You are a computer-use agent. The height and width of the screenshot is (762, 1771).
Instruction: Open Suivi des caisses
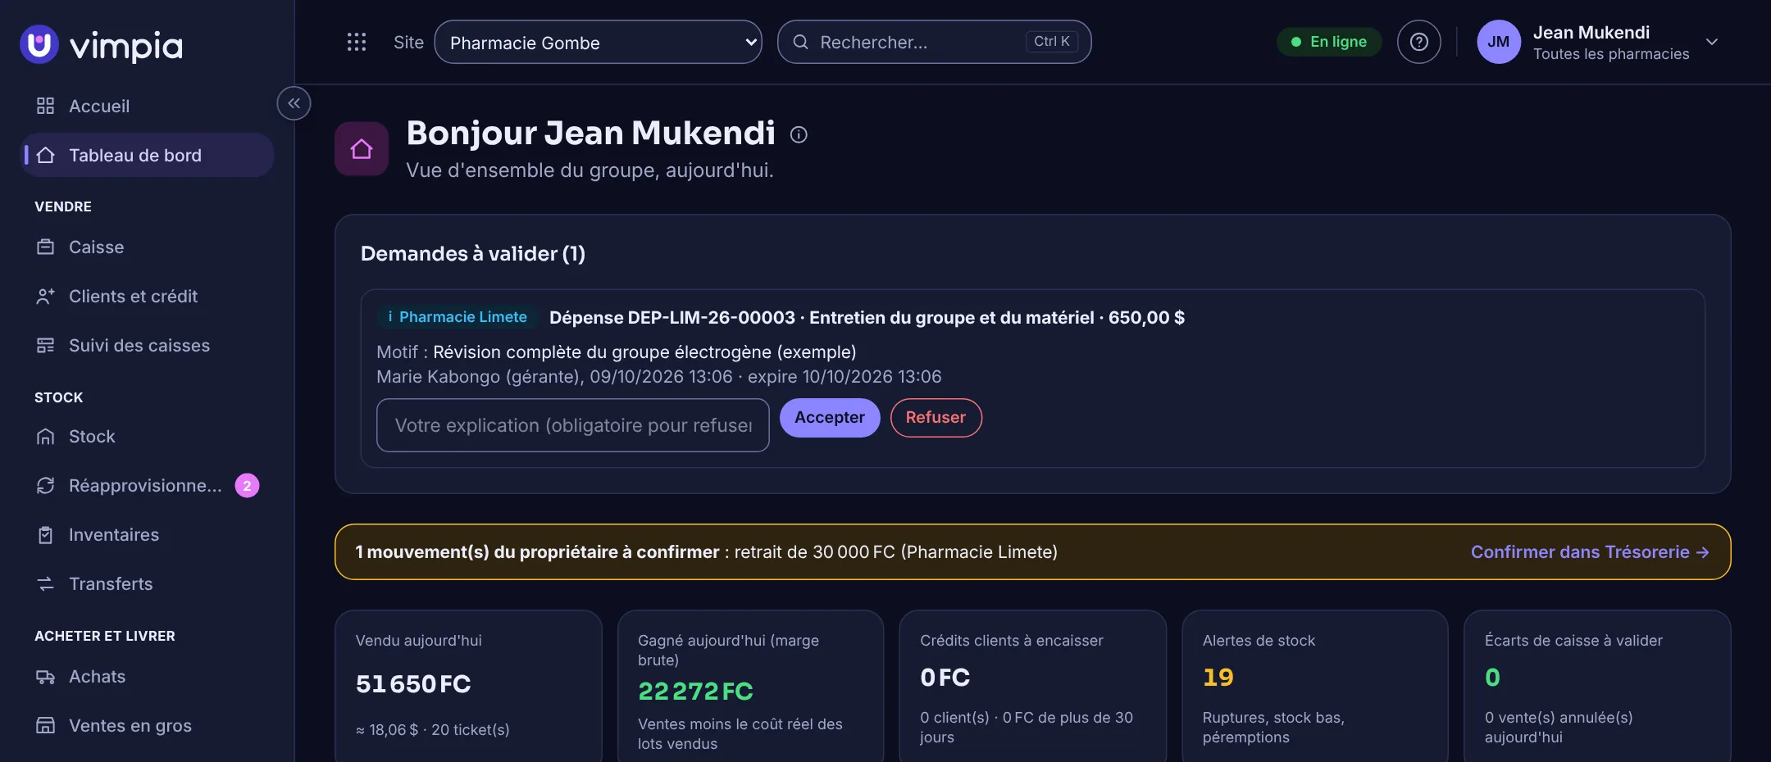pyautogui.click(x=147, y=345)
